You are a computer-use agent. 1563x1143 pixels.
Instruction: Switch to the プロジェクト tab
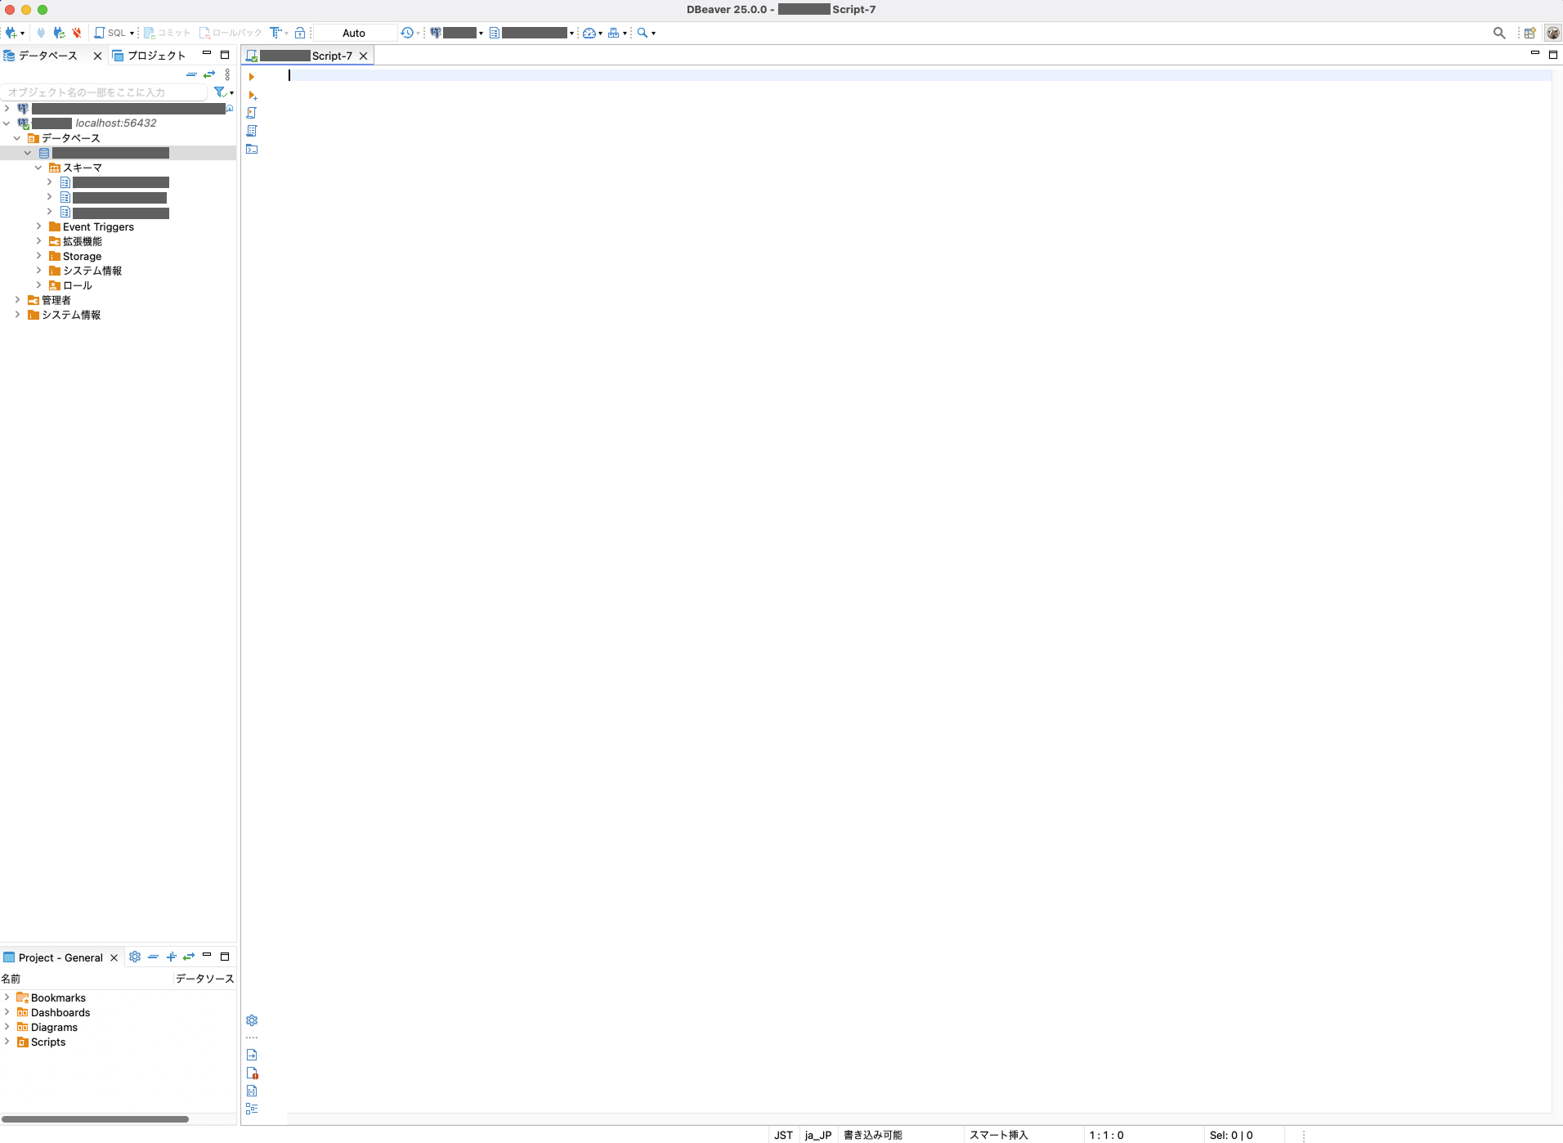click(x=157, y=56)
